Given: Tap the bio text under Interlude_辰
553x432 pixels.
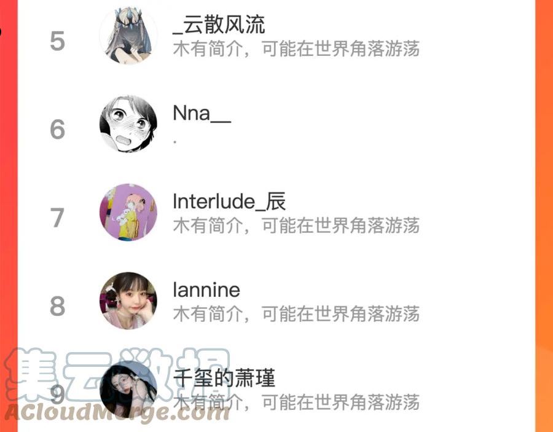Looking at the screenshot, I should [296, 226].
